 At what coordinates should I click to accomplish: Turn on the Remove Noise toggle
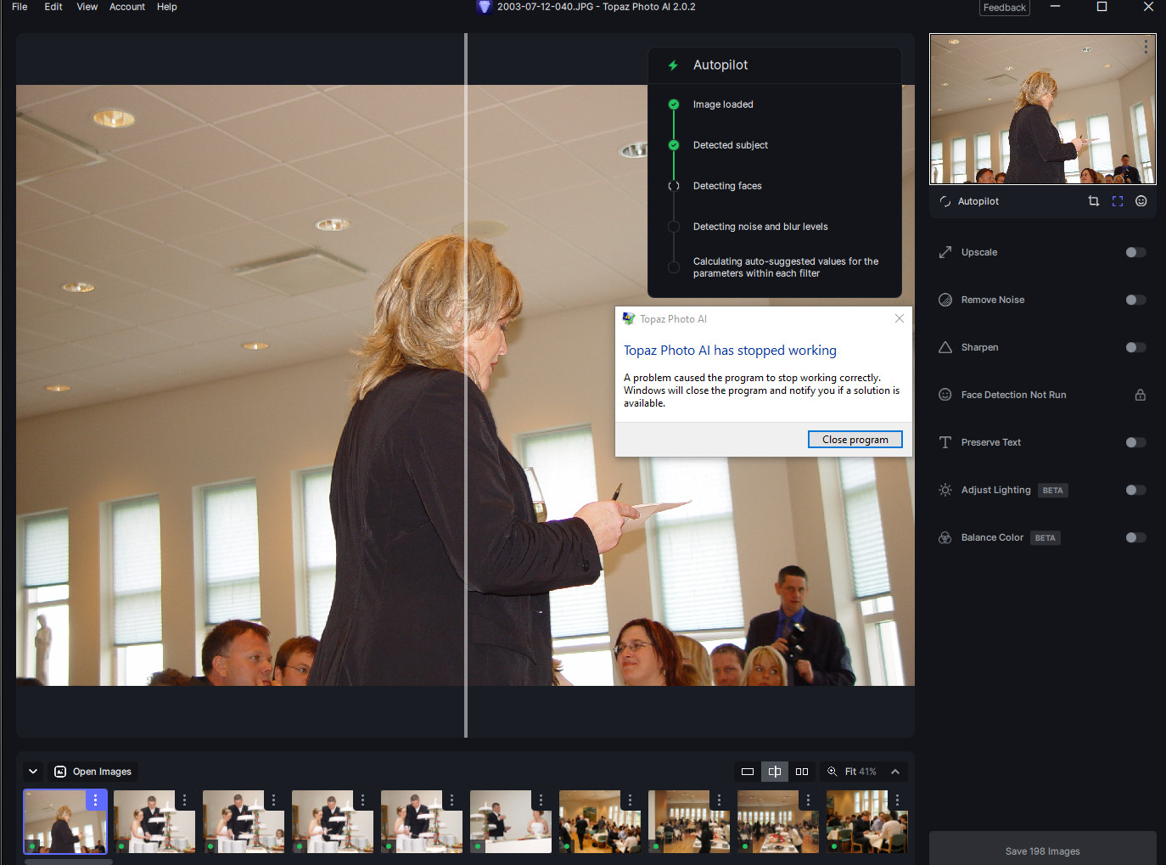pos(1135,300)
